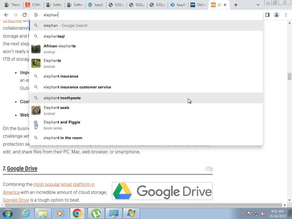This screenshot has width=292, height=219.
Task: Show hidden system tray icons arrow
Action: (242, 214)
